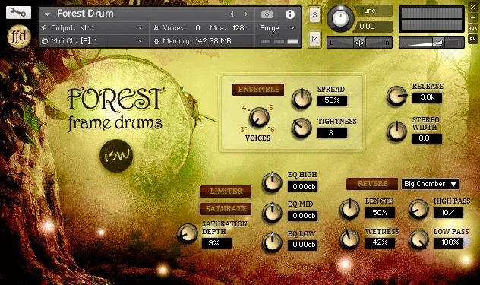Expand the instrument menu arrow beside Forest Drum
Screen dimensions: 480x285
47,14
